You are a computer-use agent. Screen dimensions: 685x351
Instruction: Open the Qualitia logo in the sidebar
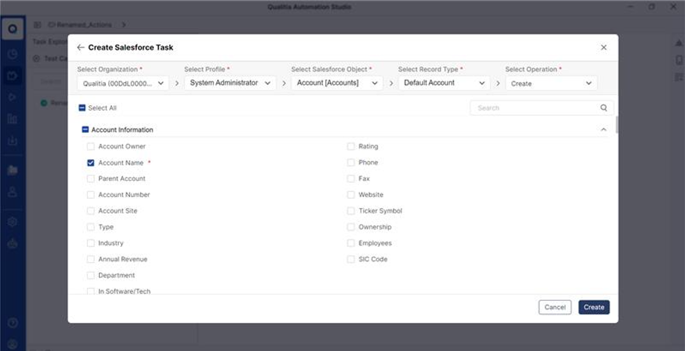coord(13,29)
